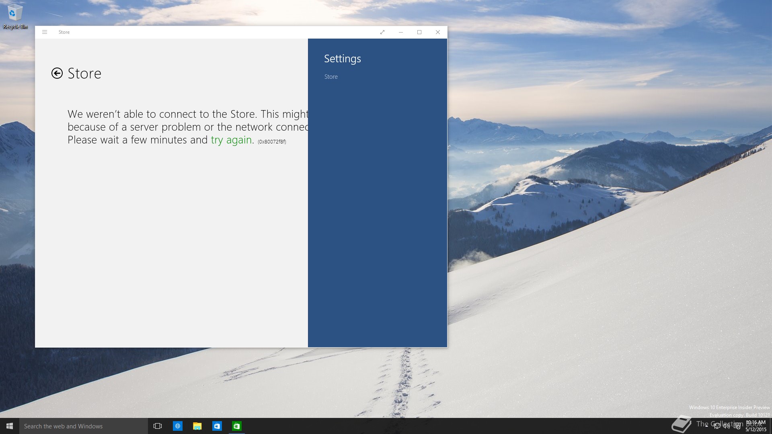Click the Store window title text
The width and height of the screenshot is (772, 434).
point(64,32)
